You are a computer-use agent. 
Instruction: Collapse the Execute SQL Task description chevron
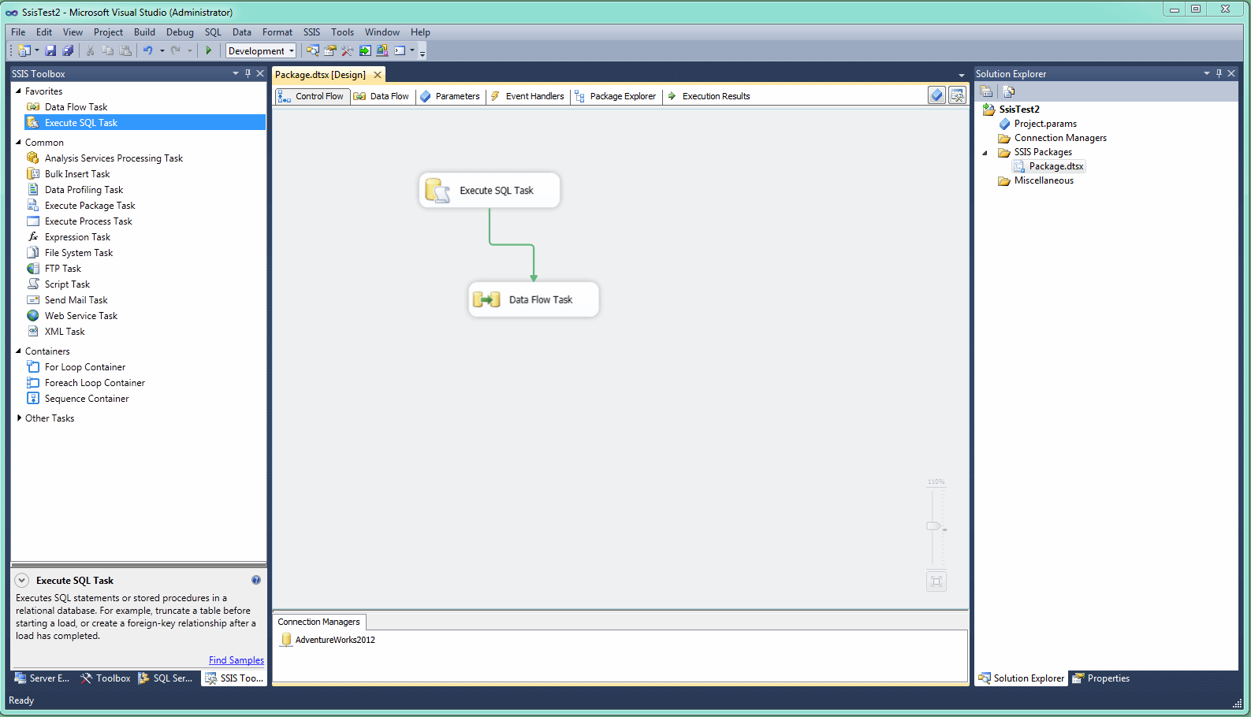tap(22, 580)
